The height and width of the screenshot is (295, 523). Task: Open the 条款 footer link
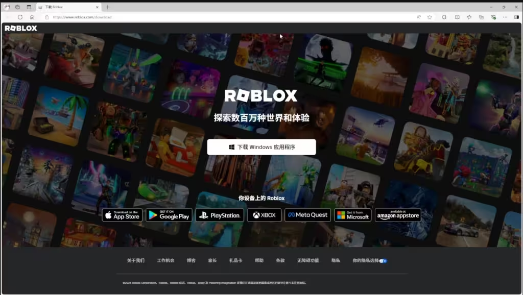coord(280,260)
